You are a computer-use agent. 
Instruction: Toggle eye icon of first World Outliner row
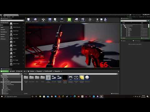point(121,24)
